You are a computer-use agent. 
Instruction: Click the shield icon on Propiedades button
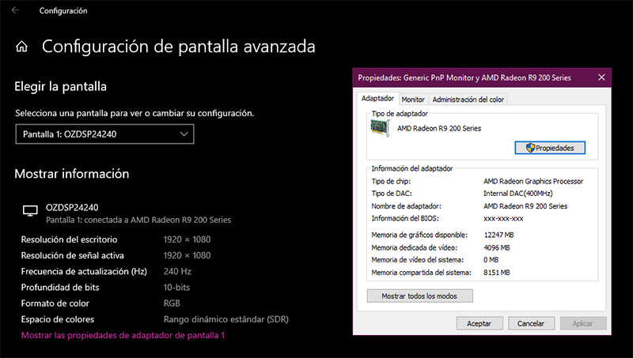(530, 148)
